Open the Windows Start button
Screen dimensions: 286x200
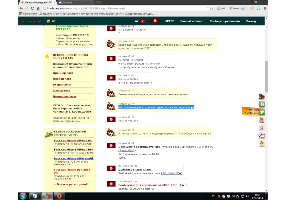pyautogui.click(x=23, y=196)
